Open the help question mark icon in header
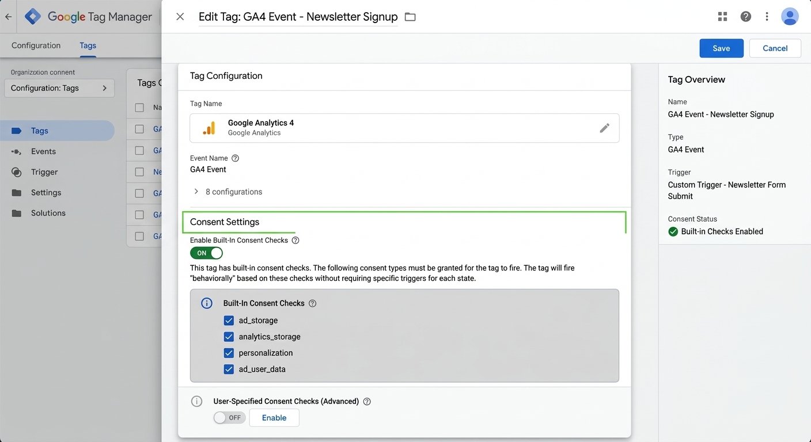Viewport: 811px width, 442px height. click(x=745, y=17)
